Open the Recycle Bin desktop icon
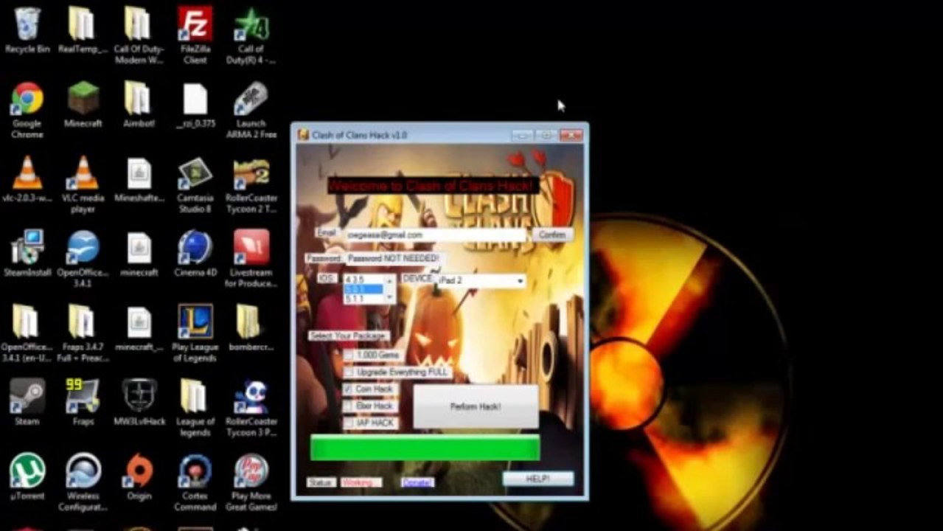Image resolution: width=943 pixels, height=531 pixels. point(27,31)
